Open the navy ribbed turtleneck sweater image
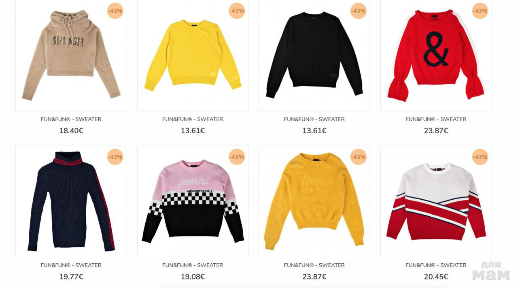518x288 pixels. 71,201
